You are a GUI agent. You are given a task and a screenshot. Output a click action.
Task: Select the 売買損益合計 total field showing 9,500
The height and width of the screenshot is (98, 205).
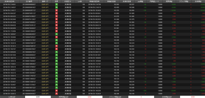(x=89, y=97)
